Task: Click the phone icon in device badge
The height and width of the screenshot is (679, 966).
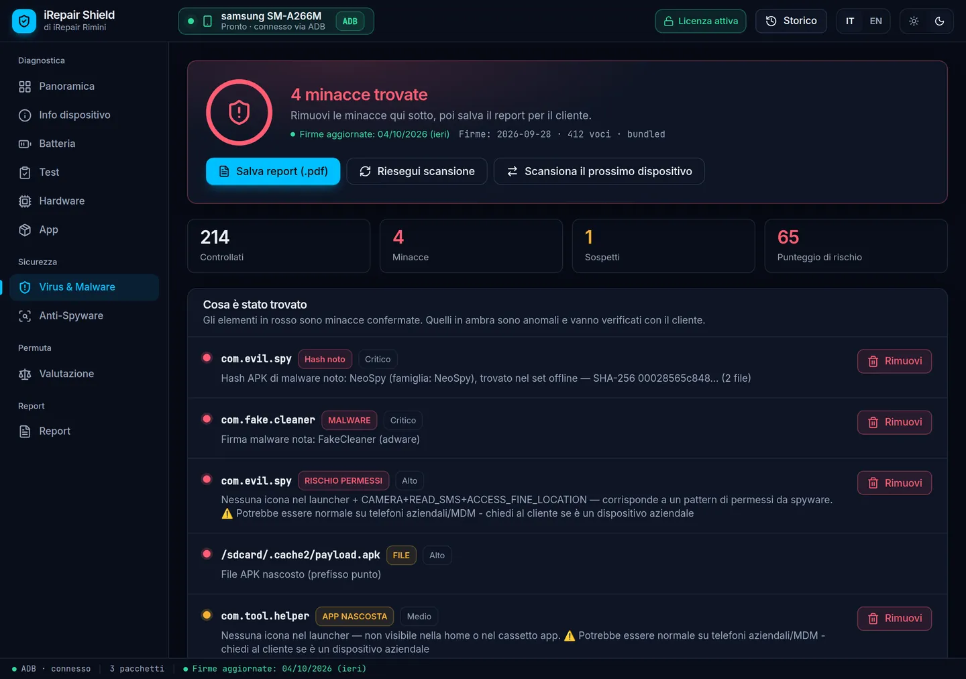Action: [x=207, y=21]
